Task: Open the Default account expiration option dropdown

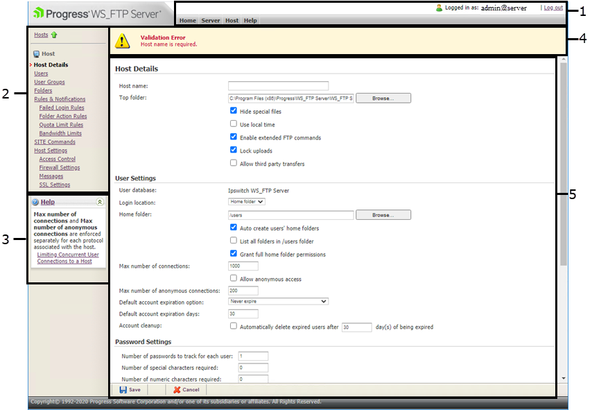Action: (x=278, y=302)
